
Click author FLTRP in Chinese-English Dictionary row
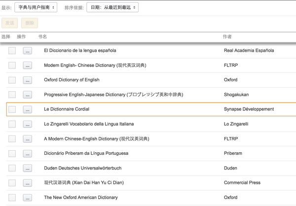pos(231,139)
